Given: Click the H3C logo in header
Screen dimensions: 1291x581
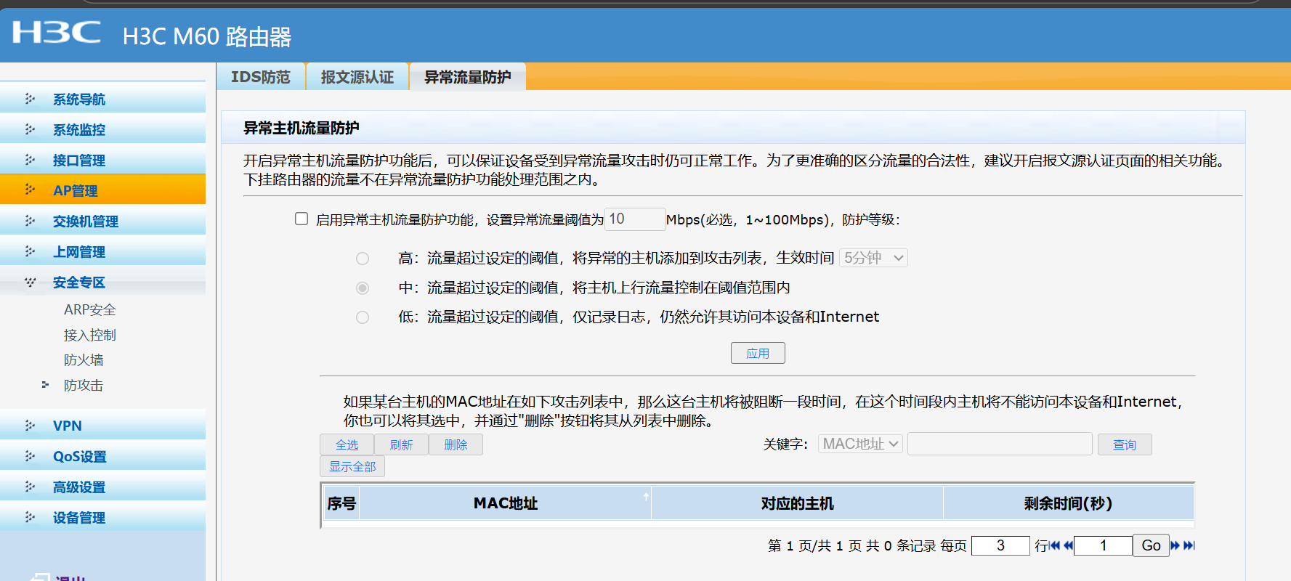Looking at the screenshot, I should click(x=57, y=33).
